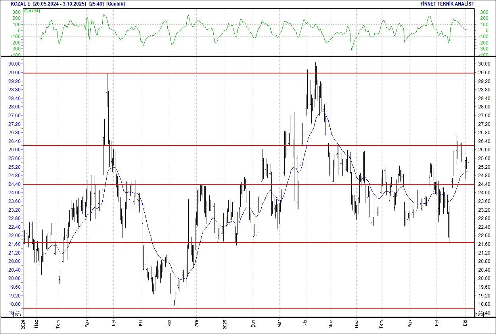Viewport: 496px width, 334px height.
Task: Select the lowest red line near 18.60
Action: tap(238, 308)
